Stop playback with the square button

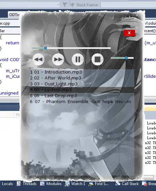[x=98, y=59]
